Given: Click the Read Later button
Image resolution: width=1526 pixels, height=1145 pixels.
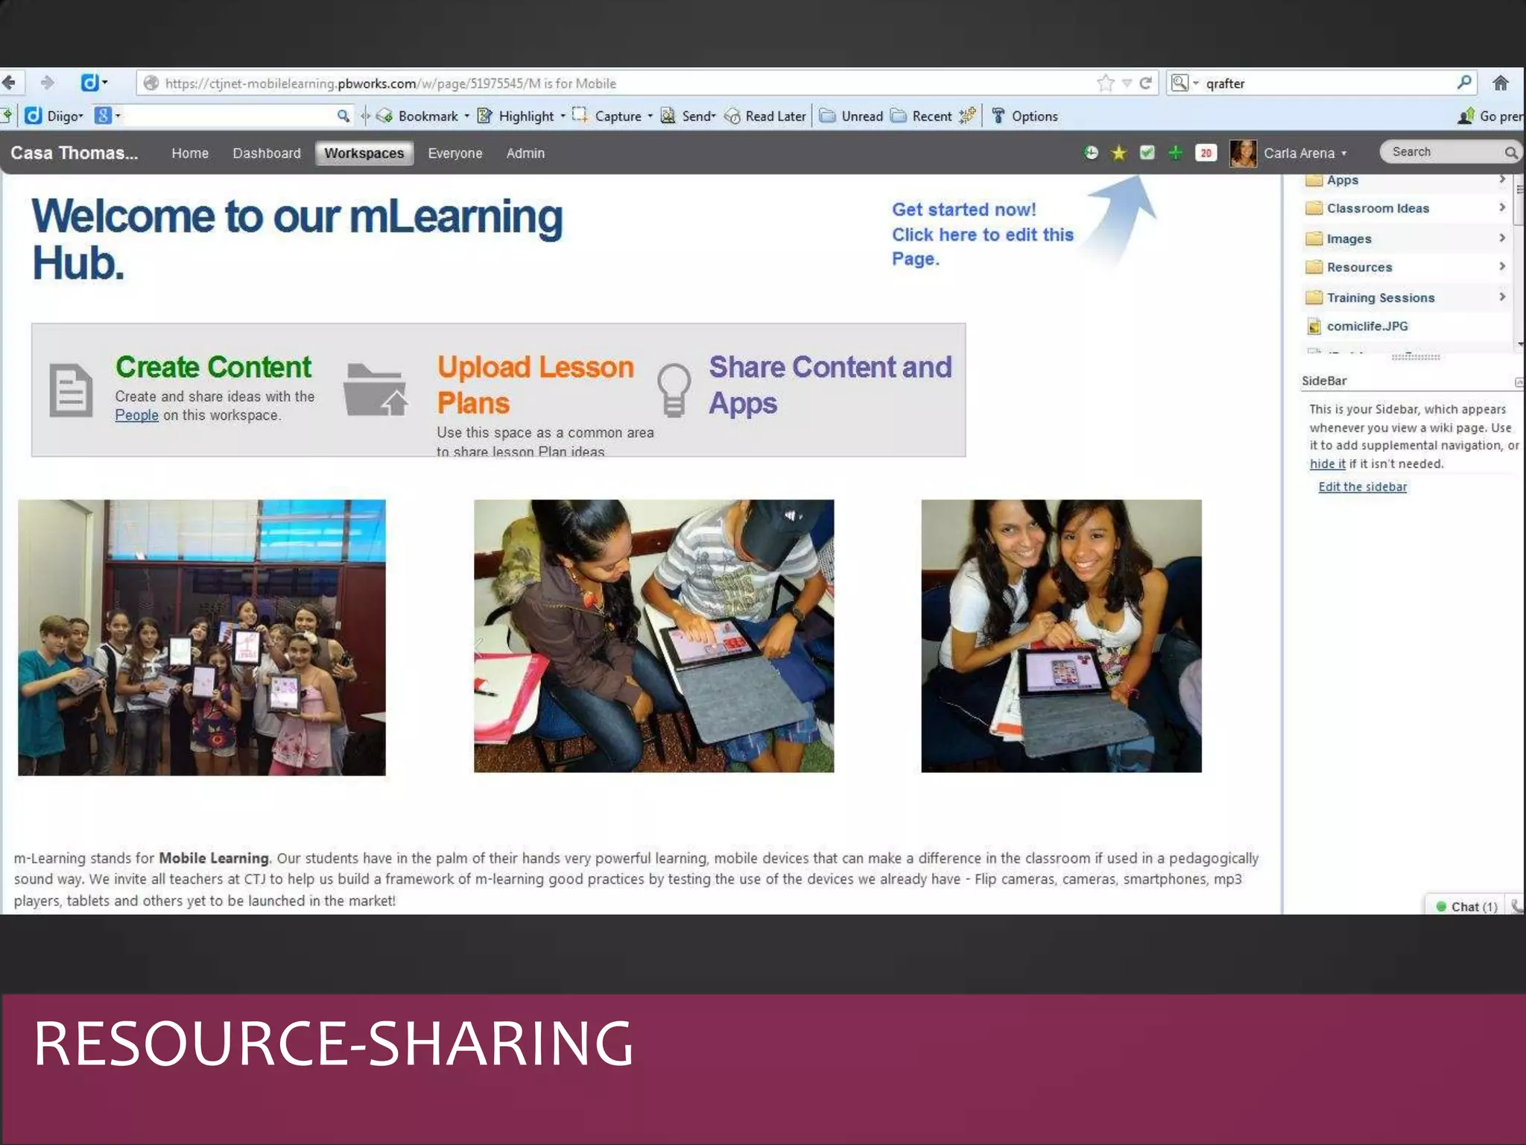Looking at the screenshot, I should point(765,116).
